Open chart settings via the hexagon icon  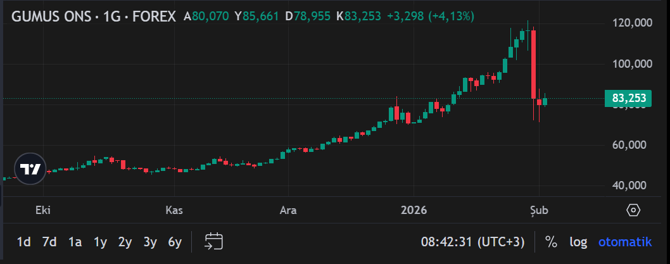[x=633, y=210]
